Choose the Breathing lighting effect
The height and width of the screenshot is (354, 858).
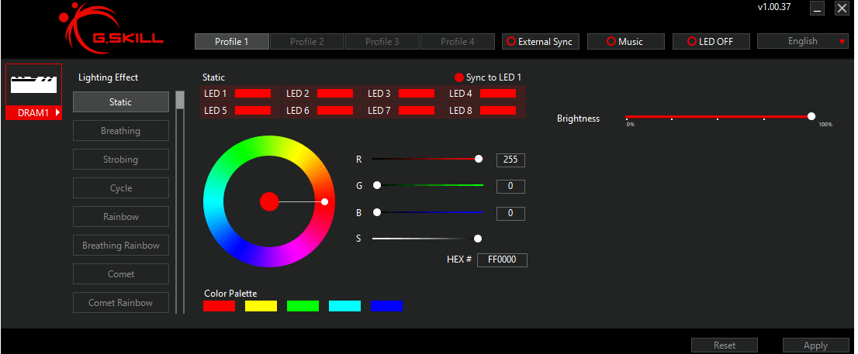click(120, 131)
